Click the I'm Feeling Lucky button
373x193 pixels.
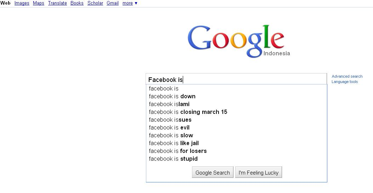(x=259, y=172)
